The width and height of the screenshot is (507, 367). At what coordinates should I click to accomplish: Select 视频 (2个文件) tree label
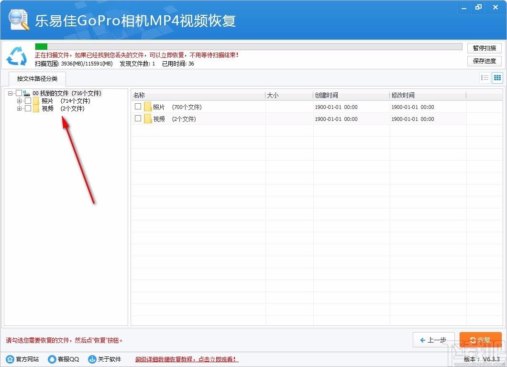click(63, 108)
